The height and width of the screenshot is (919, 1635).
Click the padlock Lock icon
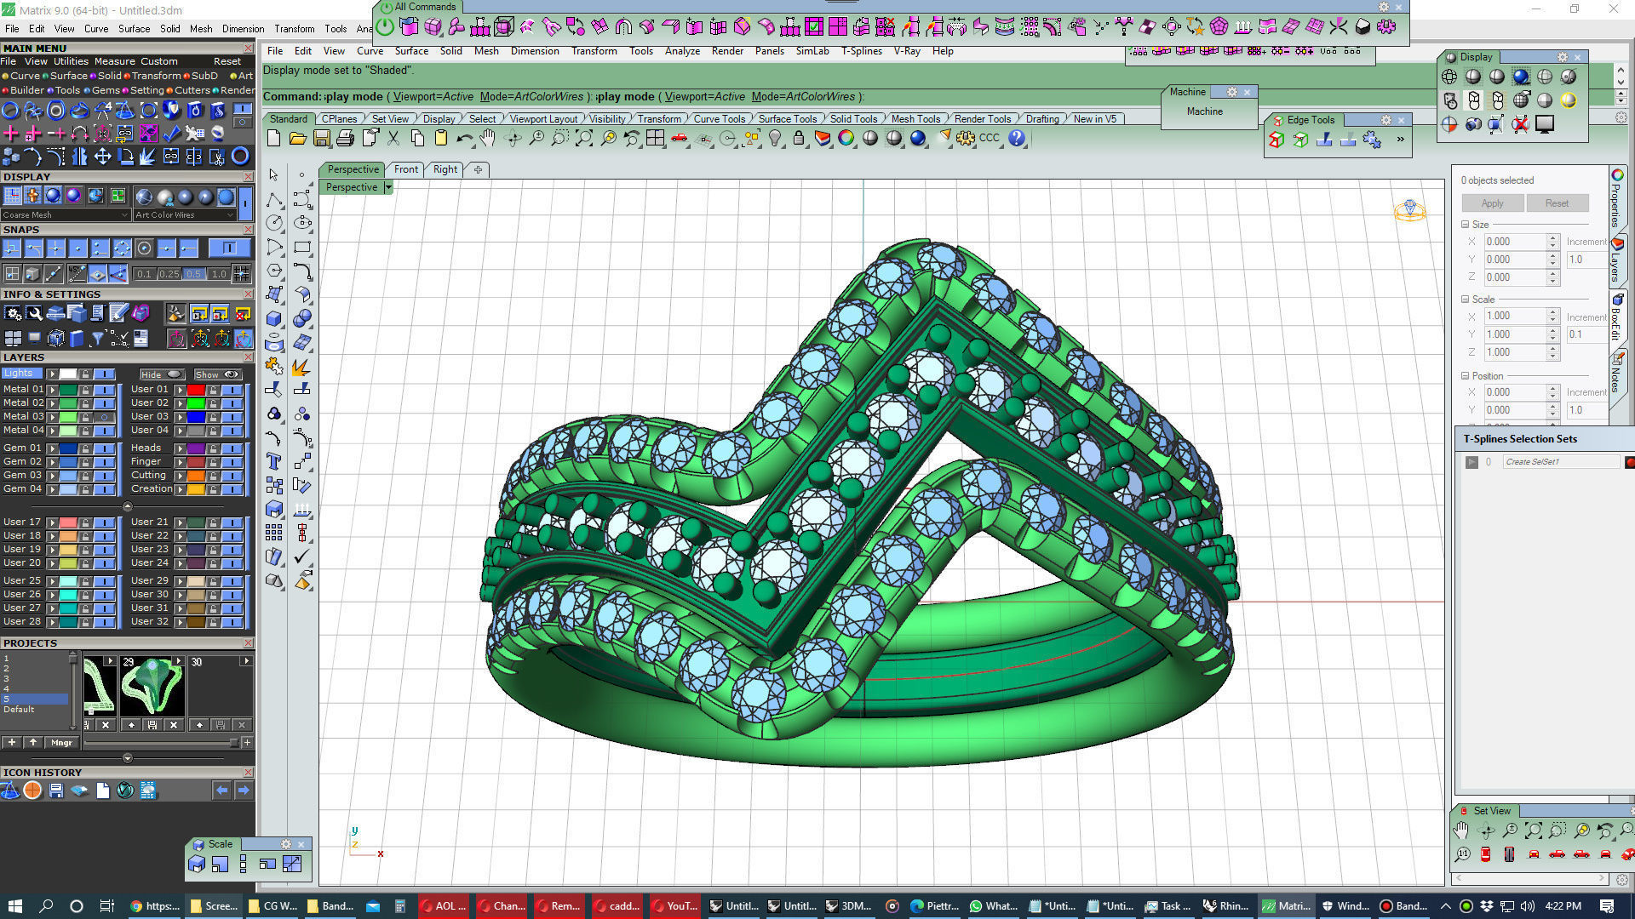798,138
